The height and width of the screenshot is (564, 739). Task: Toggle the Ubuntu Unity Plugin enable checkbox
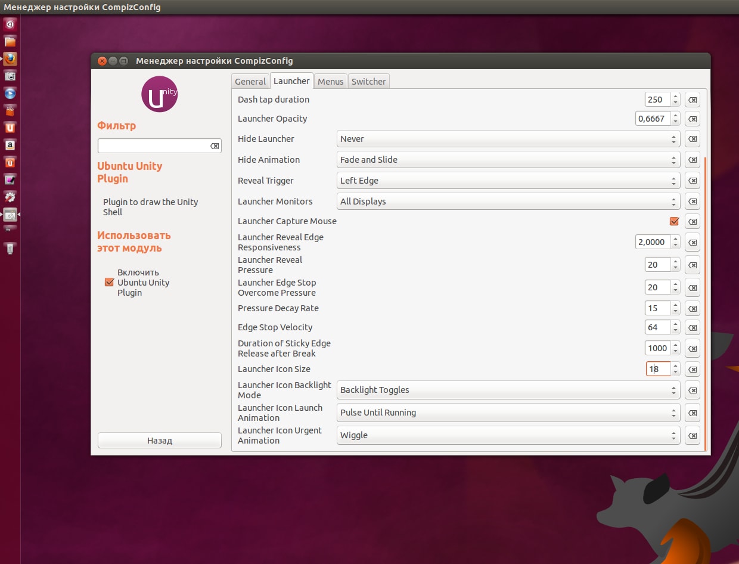tap(109, 282)
